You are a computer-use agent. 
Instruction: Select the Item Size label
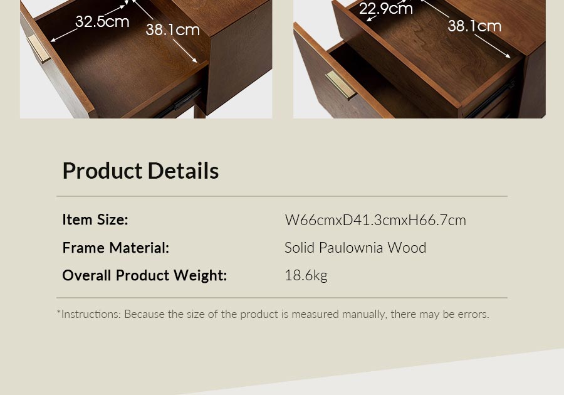tap(95, 220)
